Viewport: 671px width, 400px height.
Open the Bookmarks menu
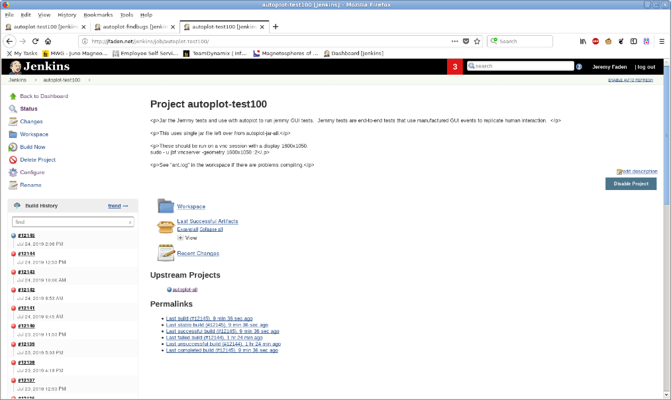pyautogui.click(x=98, y=15)
